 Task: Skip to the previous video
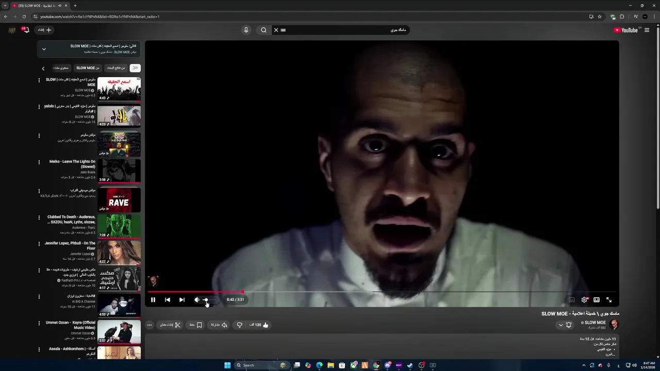pos(168,299)
